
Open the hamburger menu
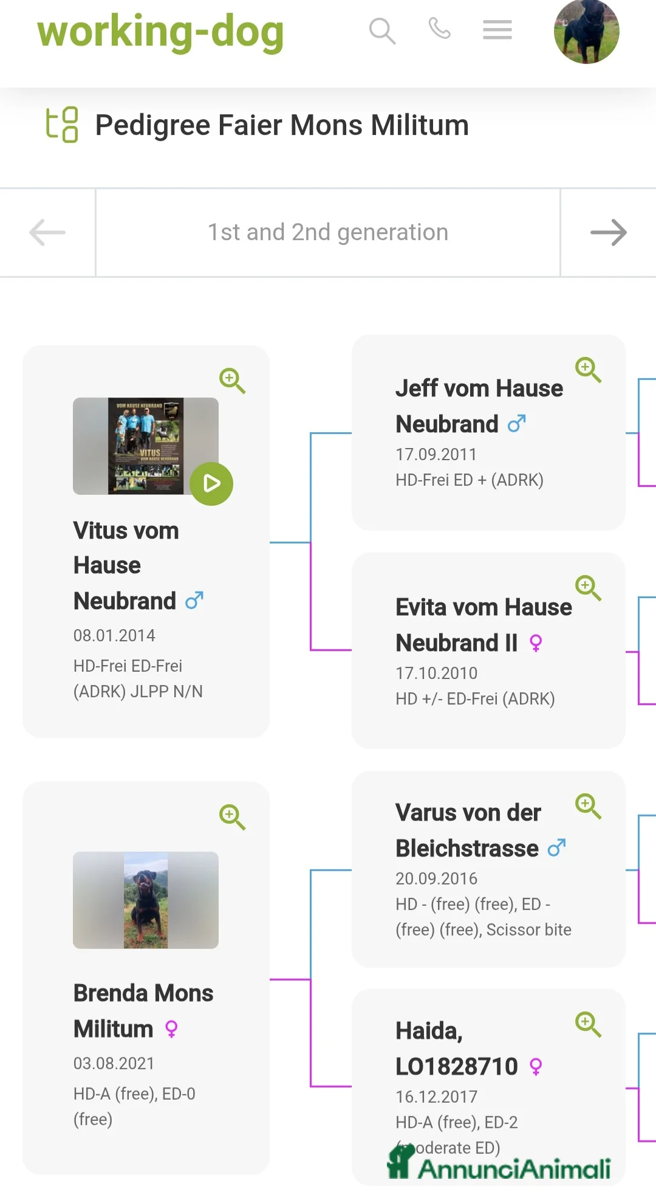point(497,29)
